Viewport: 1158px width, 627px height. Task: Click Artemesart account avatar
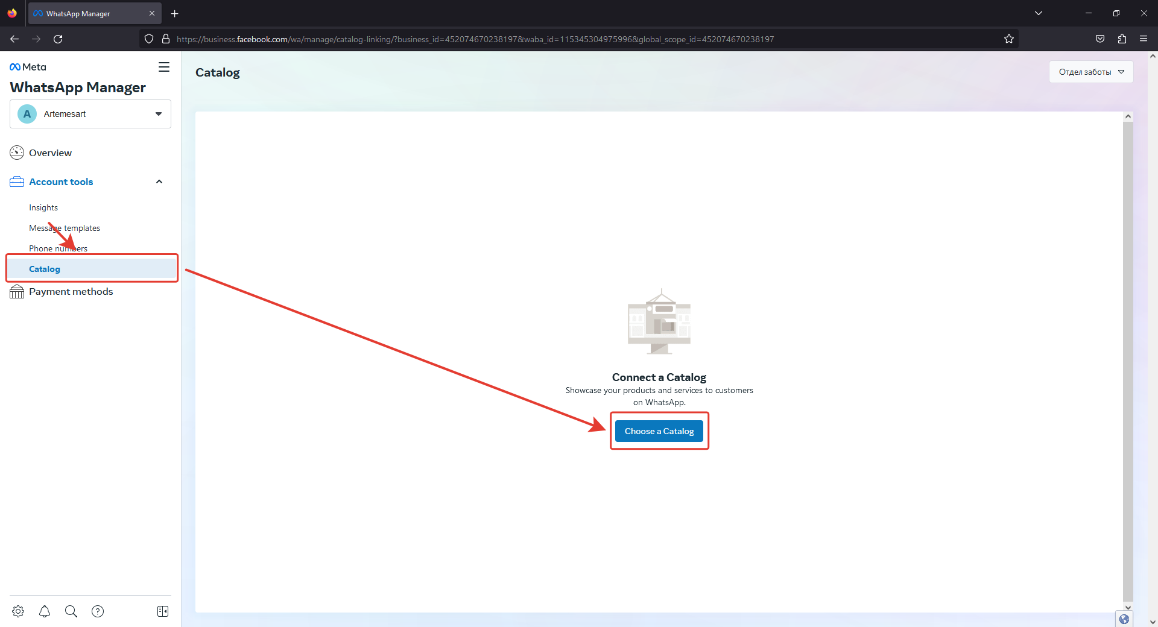27,114
